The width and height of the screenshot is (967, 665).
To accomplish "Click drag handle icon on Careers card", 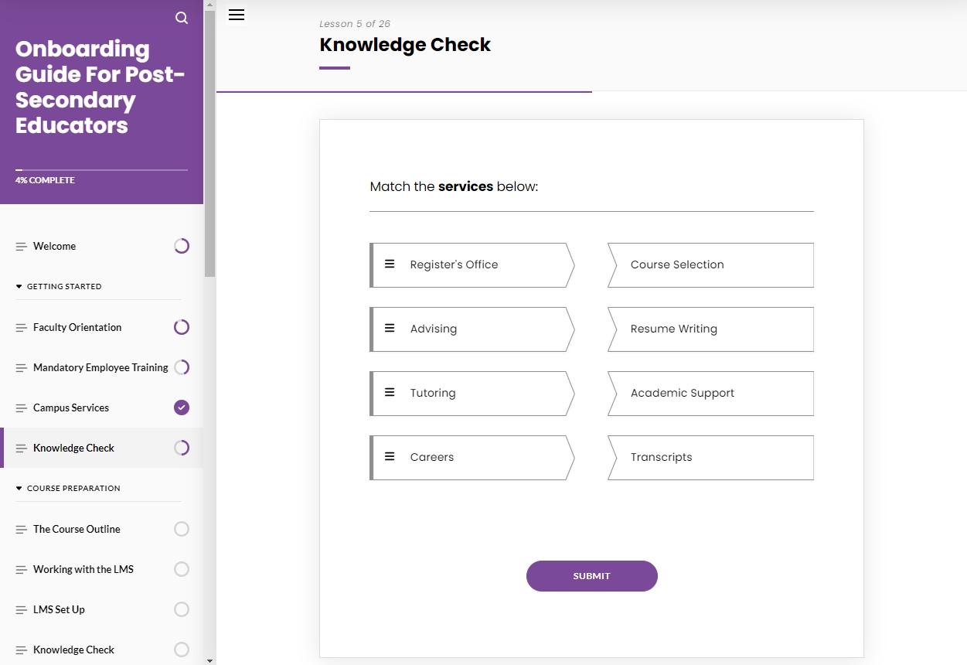I will [x=390, y=457].
